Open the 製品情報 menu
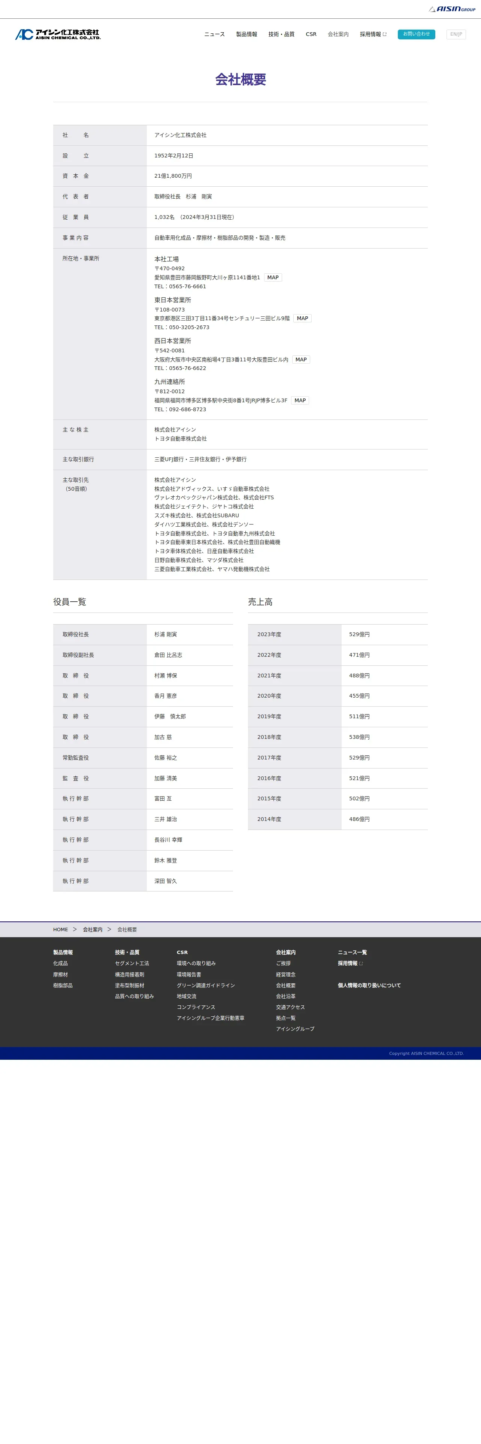Screen dimensions: 481x1444 [246, 34]
